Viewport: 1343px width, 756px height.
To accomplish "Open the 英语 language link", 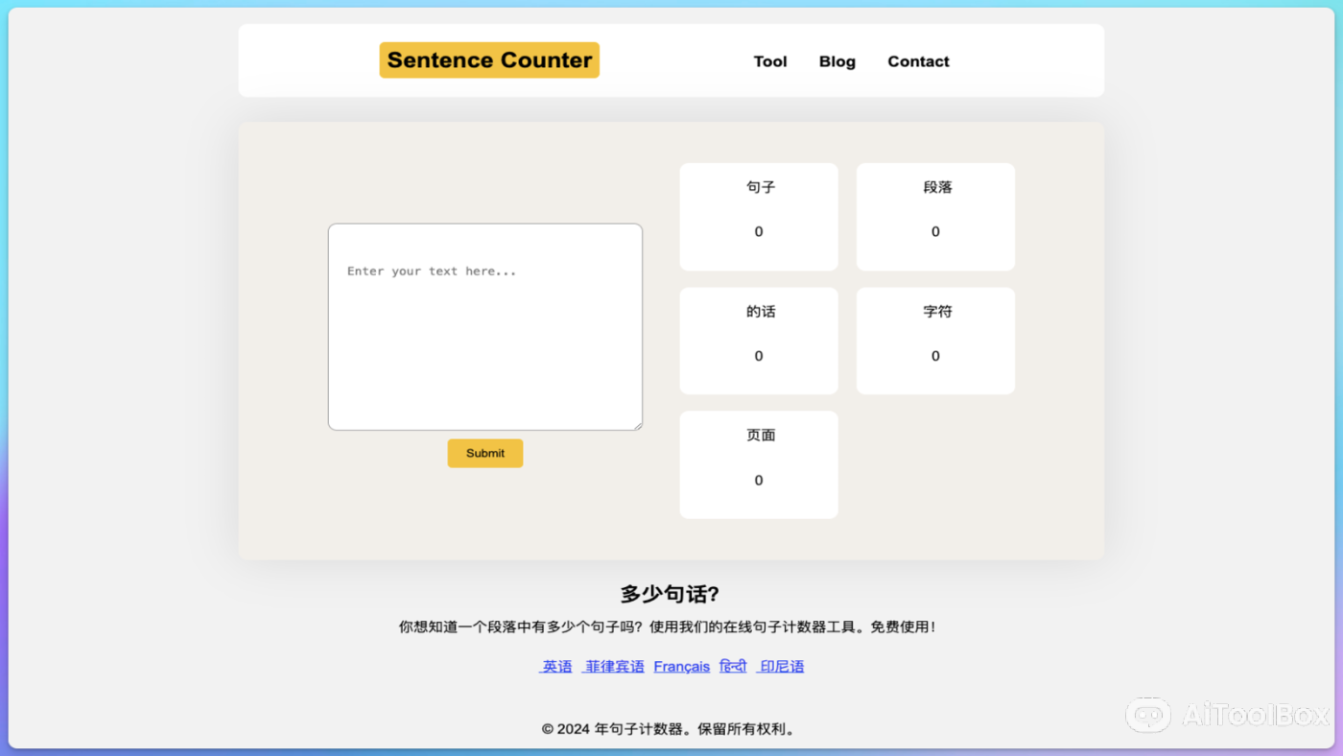I will tap(555, 666).
